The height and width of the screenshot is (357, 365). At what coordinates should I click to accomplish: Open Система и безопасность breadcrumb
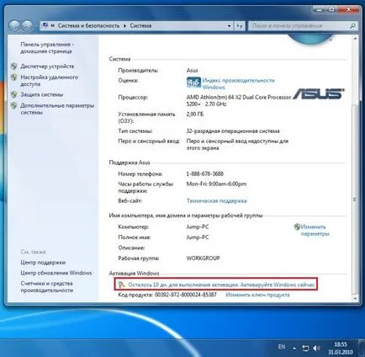click(88, 25)
